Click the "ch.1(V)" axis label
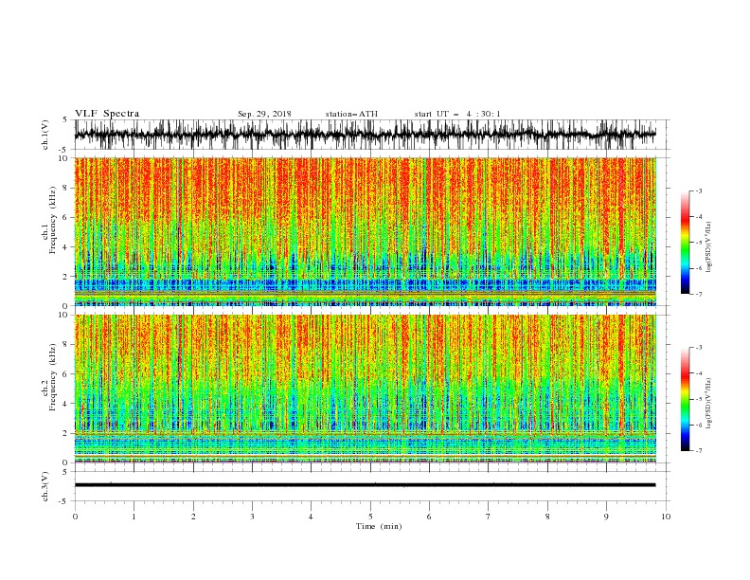This screenshot has height=580, width=750. pyautogui.click(x=45, y=135)
